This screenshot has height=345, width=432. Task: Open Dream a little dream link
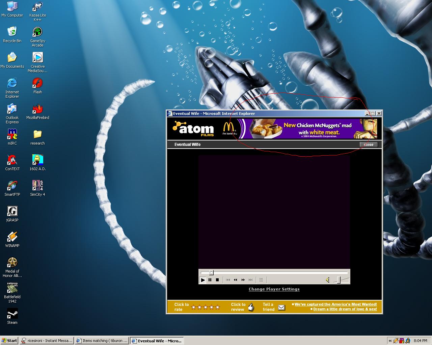pyautogui.click(x=345, y=309)
